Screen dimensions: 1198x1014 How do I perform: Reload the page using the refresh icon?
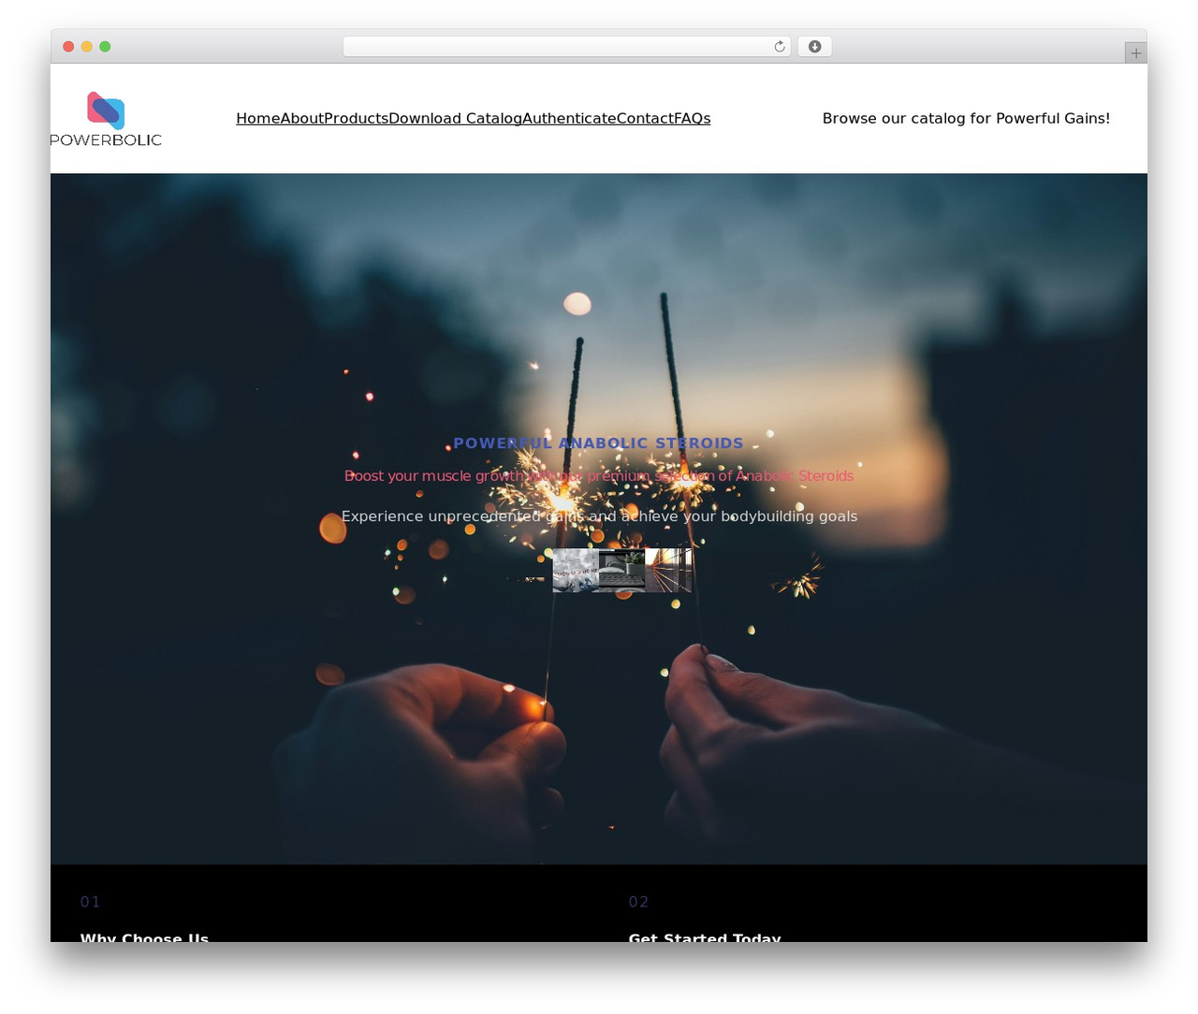point(780,47)
